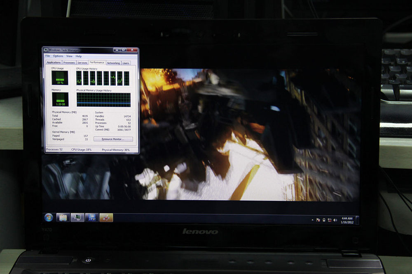Click the Cached memory value 2867
The height and width of the screenshot is (274, 412).
85,119
